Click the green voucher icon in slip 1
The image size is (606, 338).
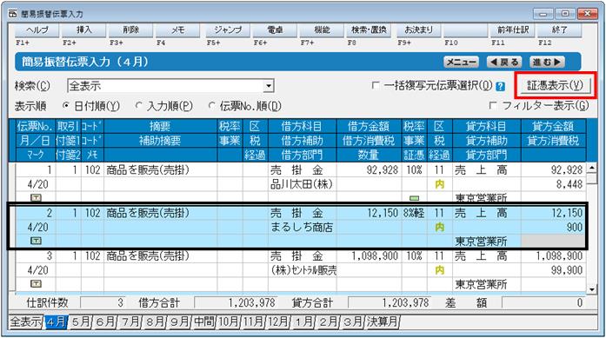(x=414, y=198)
